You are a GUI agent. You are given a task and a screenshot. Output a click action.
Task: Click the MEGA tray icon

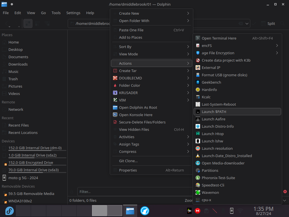pyautogui.click(x=198, y=211)
